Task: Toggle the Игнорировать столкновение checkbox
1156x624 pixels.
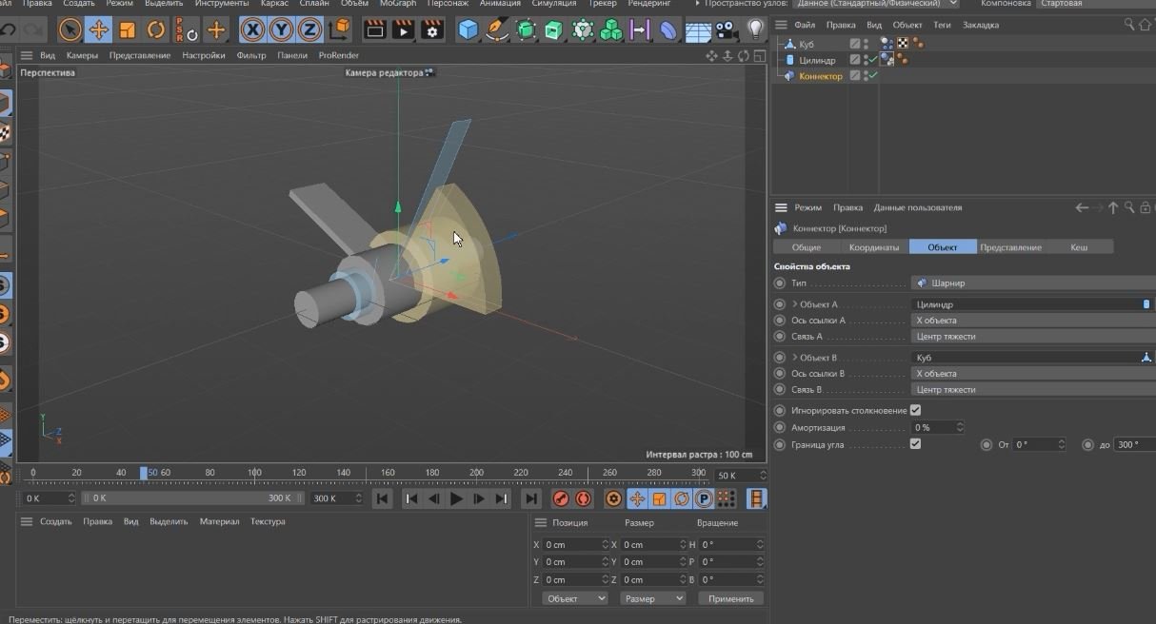Action: coord(915,410)
